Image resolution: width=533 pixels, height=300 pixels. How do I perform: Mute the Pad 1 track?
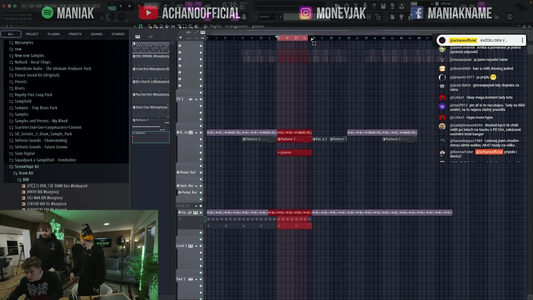click(x=201, y=279)
